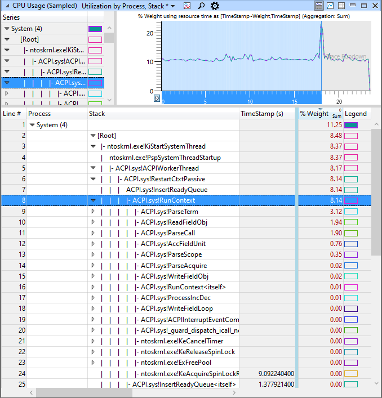Expand ACPI.sys!ParseTerm stack row
Image resolution: width=382 pixels, height=398 pixels.
[x=93, y=211]
